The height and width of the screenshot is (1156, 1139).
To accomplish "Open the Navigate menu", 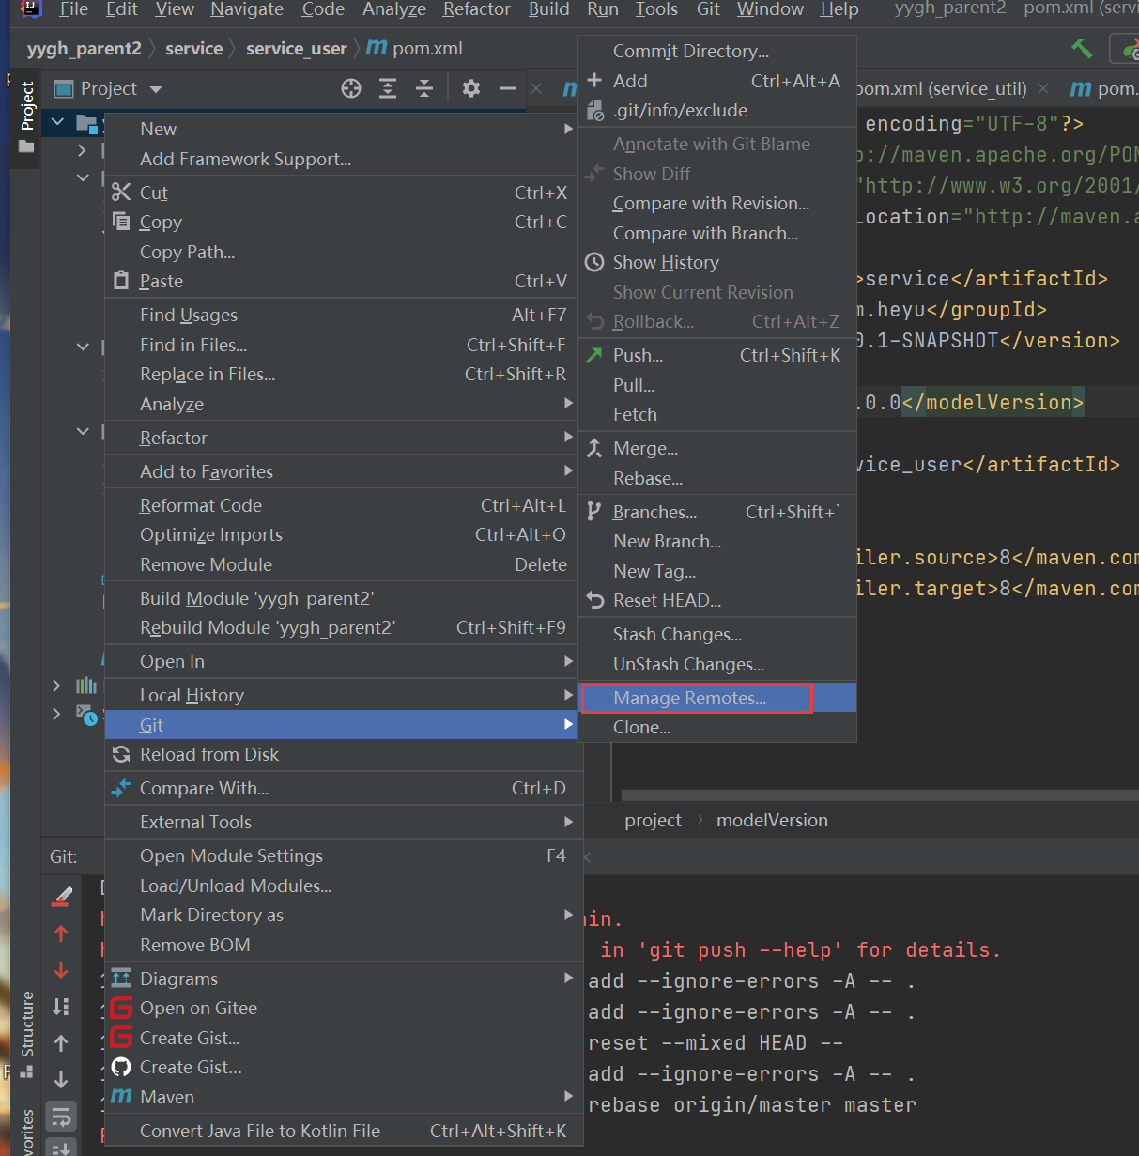I will click(247, 9).
